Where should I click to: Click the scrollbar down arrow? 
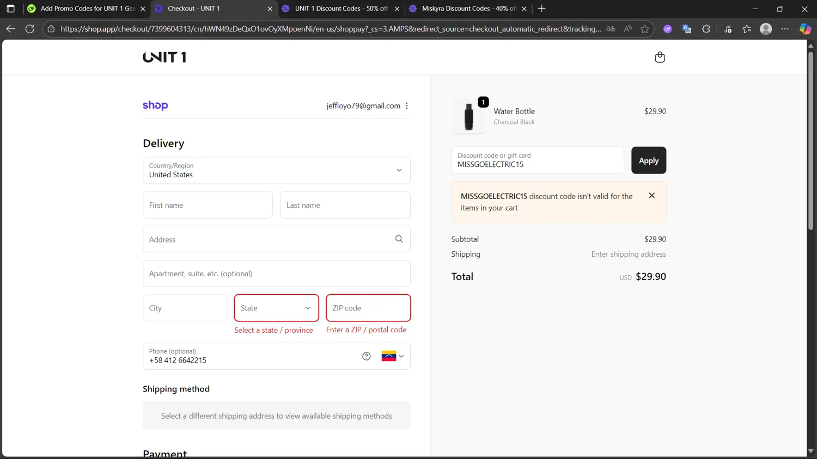coord(810,451)
